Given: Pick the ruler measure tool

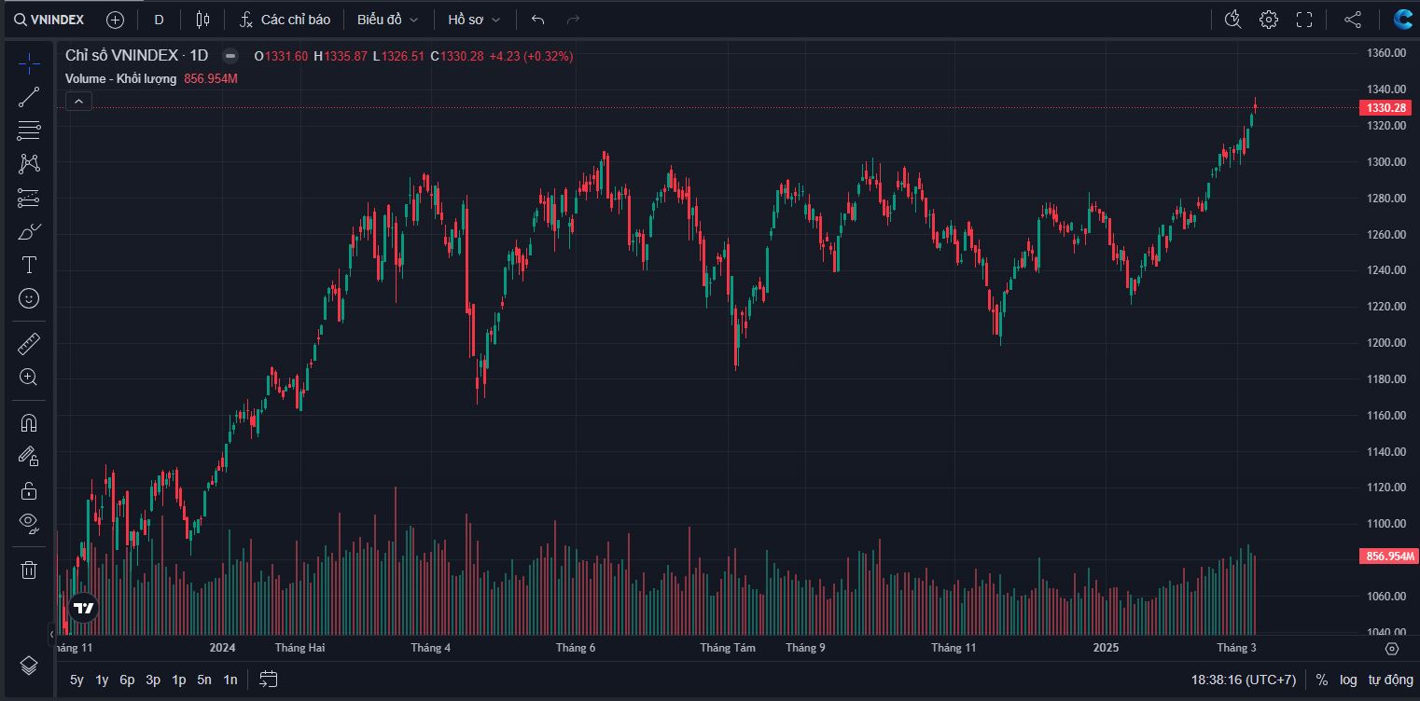Looking at the screenshot, I should 29,344.
